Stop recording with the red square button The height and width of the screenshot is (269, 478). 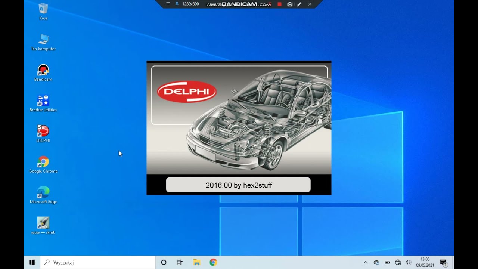[279, 4]
